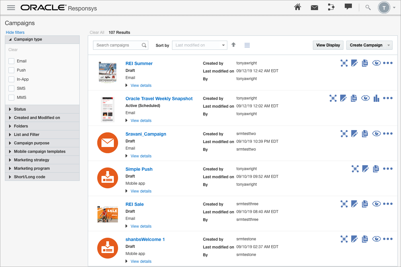This screenshot has width=401, height=267.
Task: Click the Hide filters link
Action: pyautogui.click(x=15, y=33)
